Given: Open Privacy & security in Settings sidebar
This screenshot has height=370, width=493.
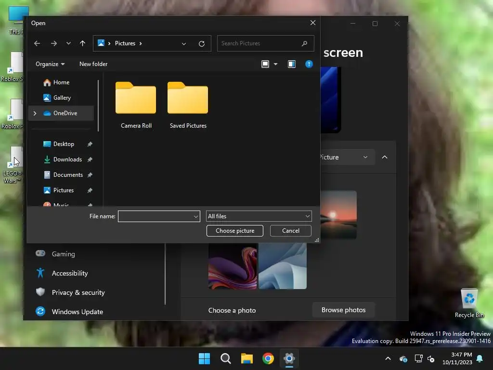Looking at the screenshot, I should tap(78, 292).
